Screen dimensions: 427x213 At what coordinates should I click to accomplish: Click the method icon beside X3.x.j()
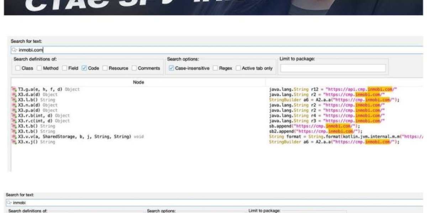point(14,142)
